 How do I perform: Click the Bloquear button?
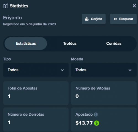[123, 19]
